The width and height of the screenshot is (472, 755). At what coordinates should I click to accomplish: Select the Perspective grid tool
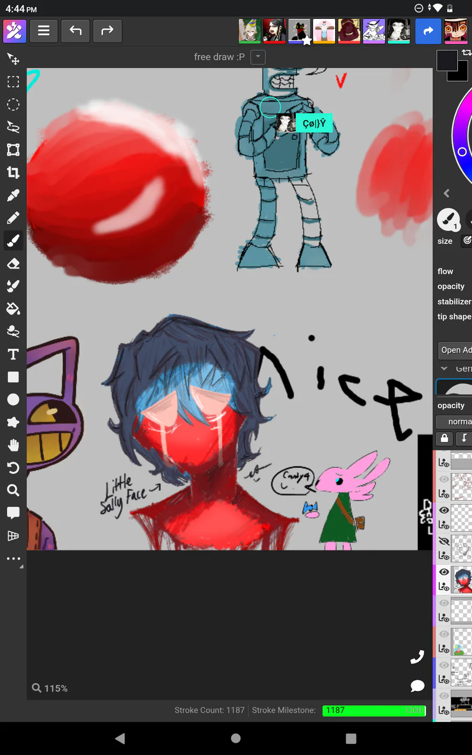[x=13, y=535]
